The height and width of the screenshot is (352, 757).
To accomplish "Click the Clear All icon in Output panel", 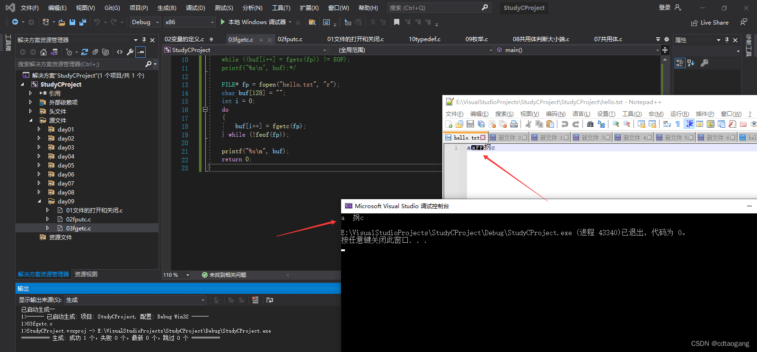I will click(x=255, y=300).
